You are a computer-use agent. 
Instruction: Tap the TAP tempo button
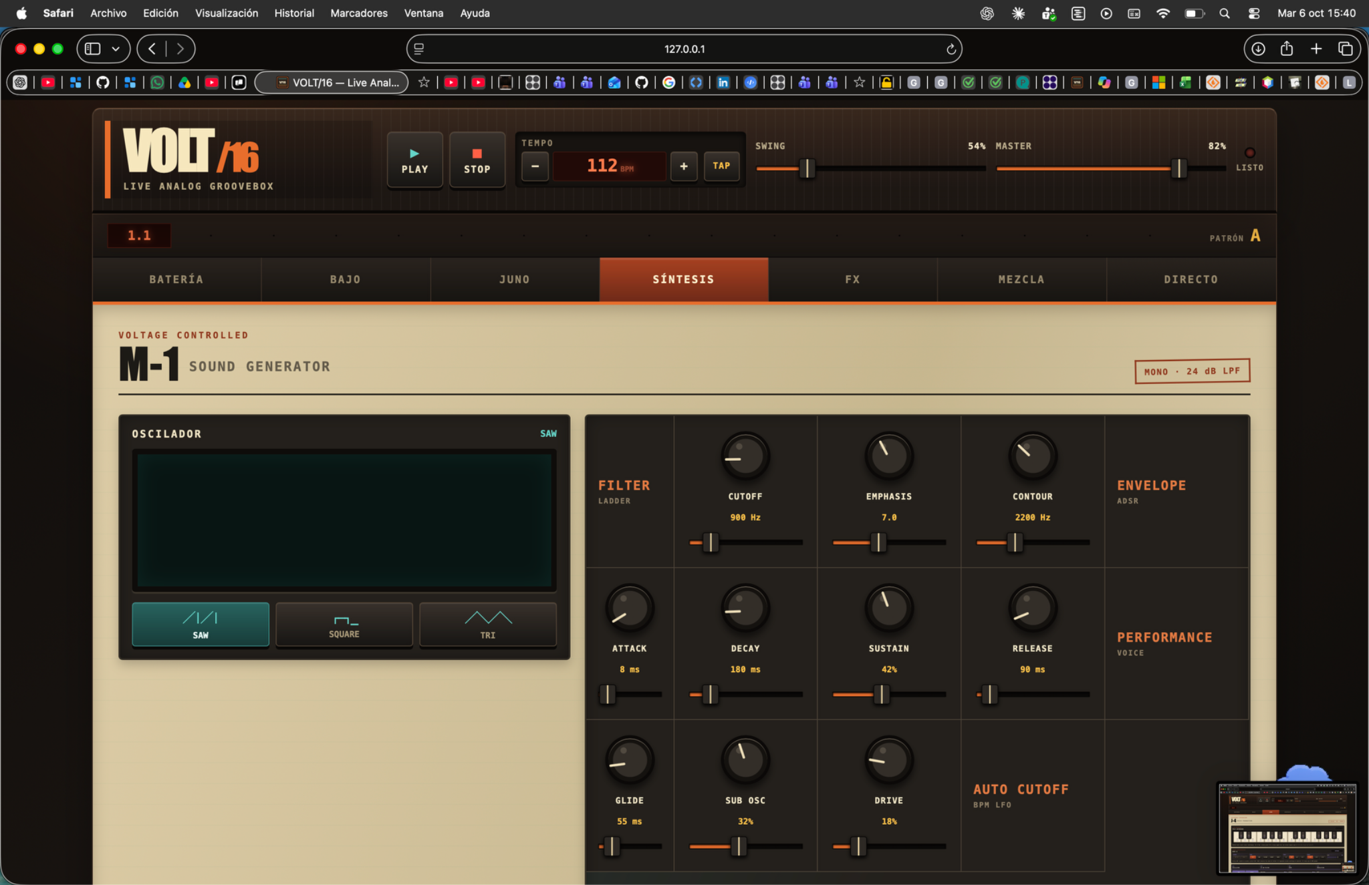(721, 166)
